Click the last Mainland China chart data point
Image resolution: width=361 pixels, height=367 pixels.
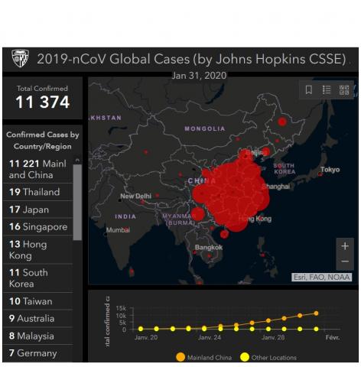pyautogui.click(x=316, y=313)
